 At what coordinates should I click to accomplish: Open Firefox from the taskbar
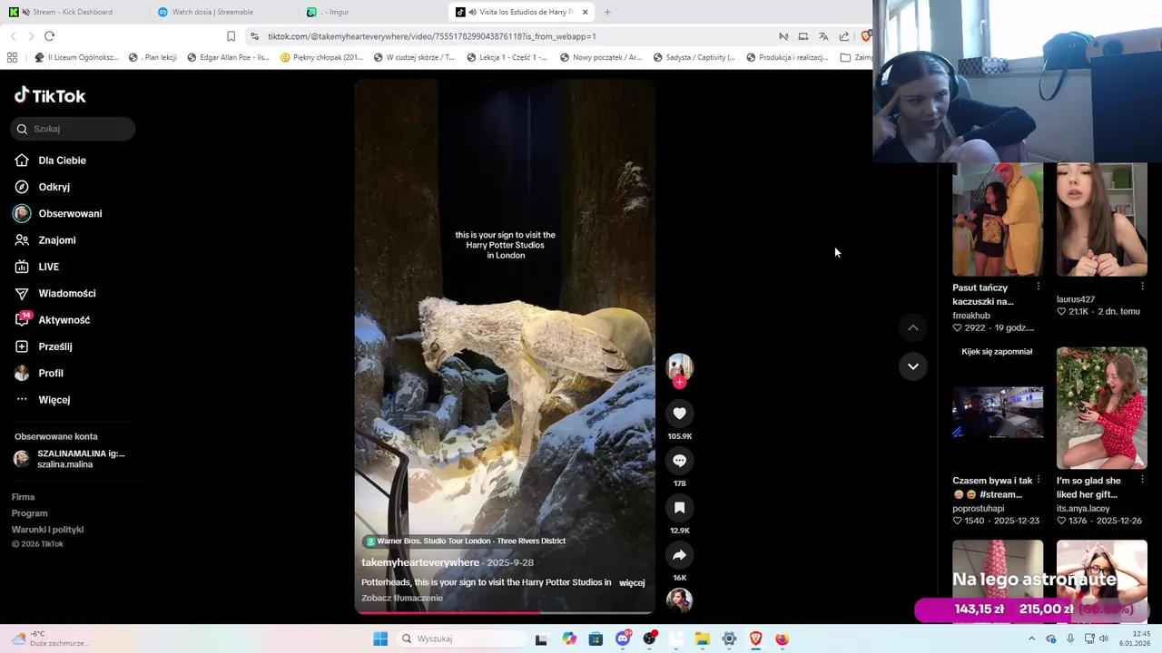782,638
